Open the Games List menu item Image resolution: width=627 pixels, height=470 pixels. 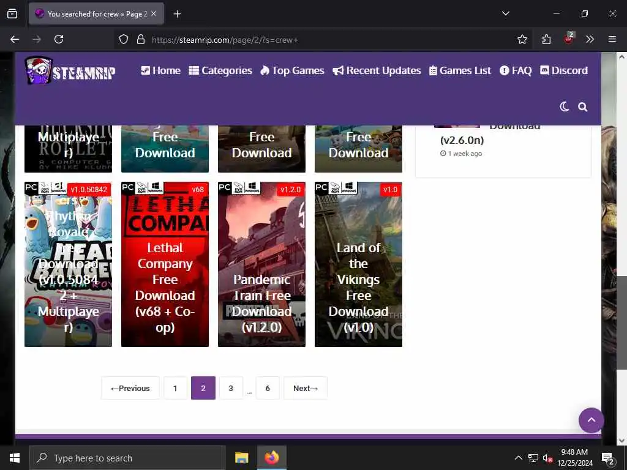pos(460,71)
